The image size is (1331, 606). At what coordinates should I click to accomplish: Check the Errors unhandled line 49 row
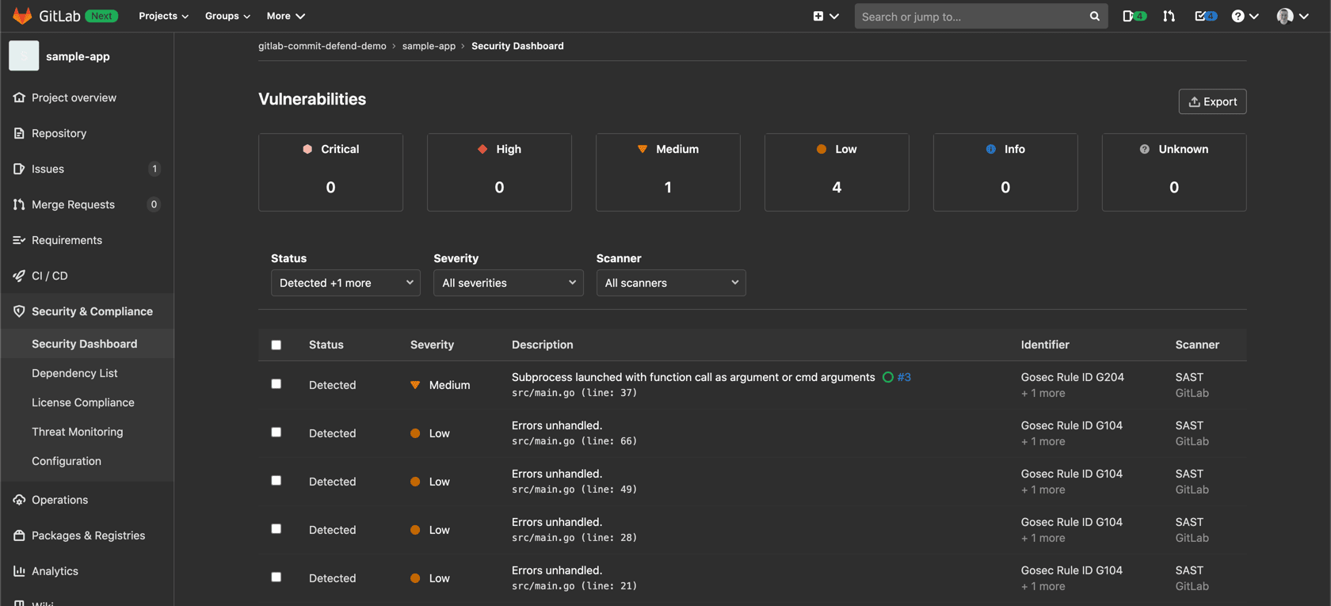click(276, 480)
